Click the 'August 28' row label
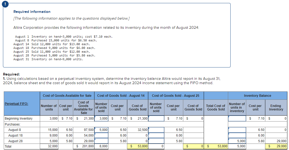Viewport: 289px width, 150px height. point(16,141)
